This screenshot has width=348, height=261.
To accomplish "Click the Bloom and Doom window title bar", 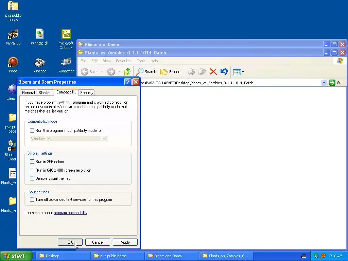I will [x=200, y=45].
